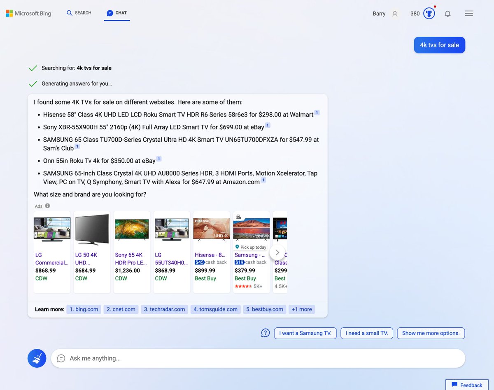Image resolution: width=494 pixels, height=390 pixels.
Task: Open the notifications bell icon
Action: pyautogui.click(x=447, y=13)
